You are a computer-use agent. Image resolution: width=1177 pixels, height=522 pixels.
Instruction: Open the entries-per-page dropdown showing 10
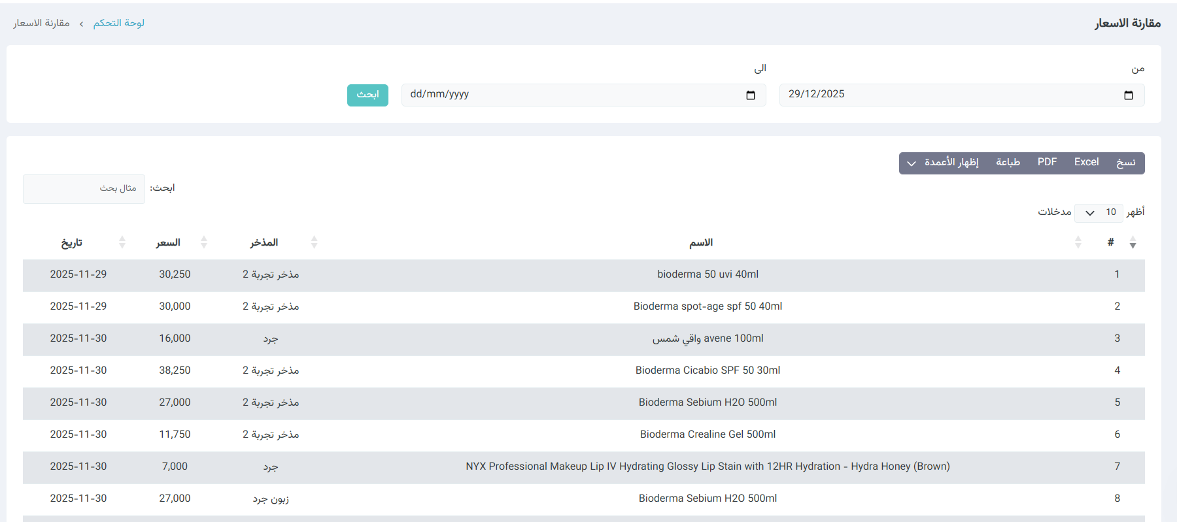click(1099, 212)
